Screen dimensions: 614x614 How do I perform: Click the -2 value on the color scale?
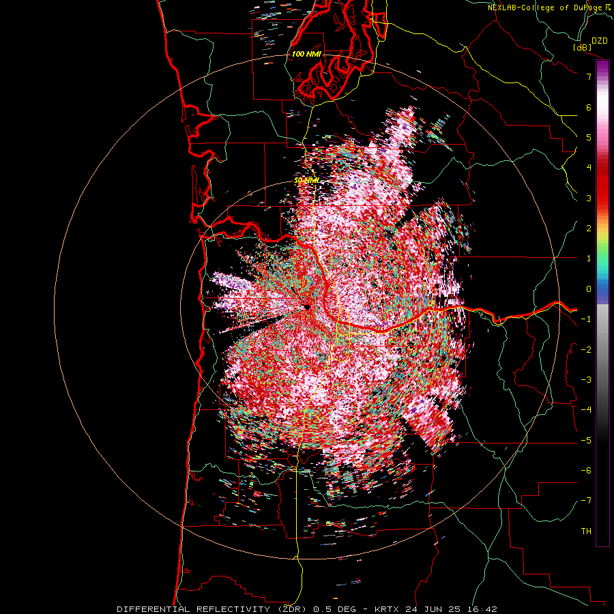586,350
